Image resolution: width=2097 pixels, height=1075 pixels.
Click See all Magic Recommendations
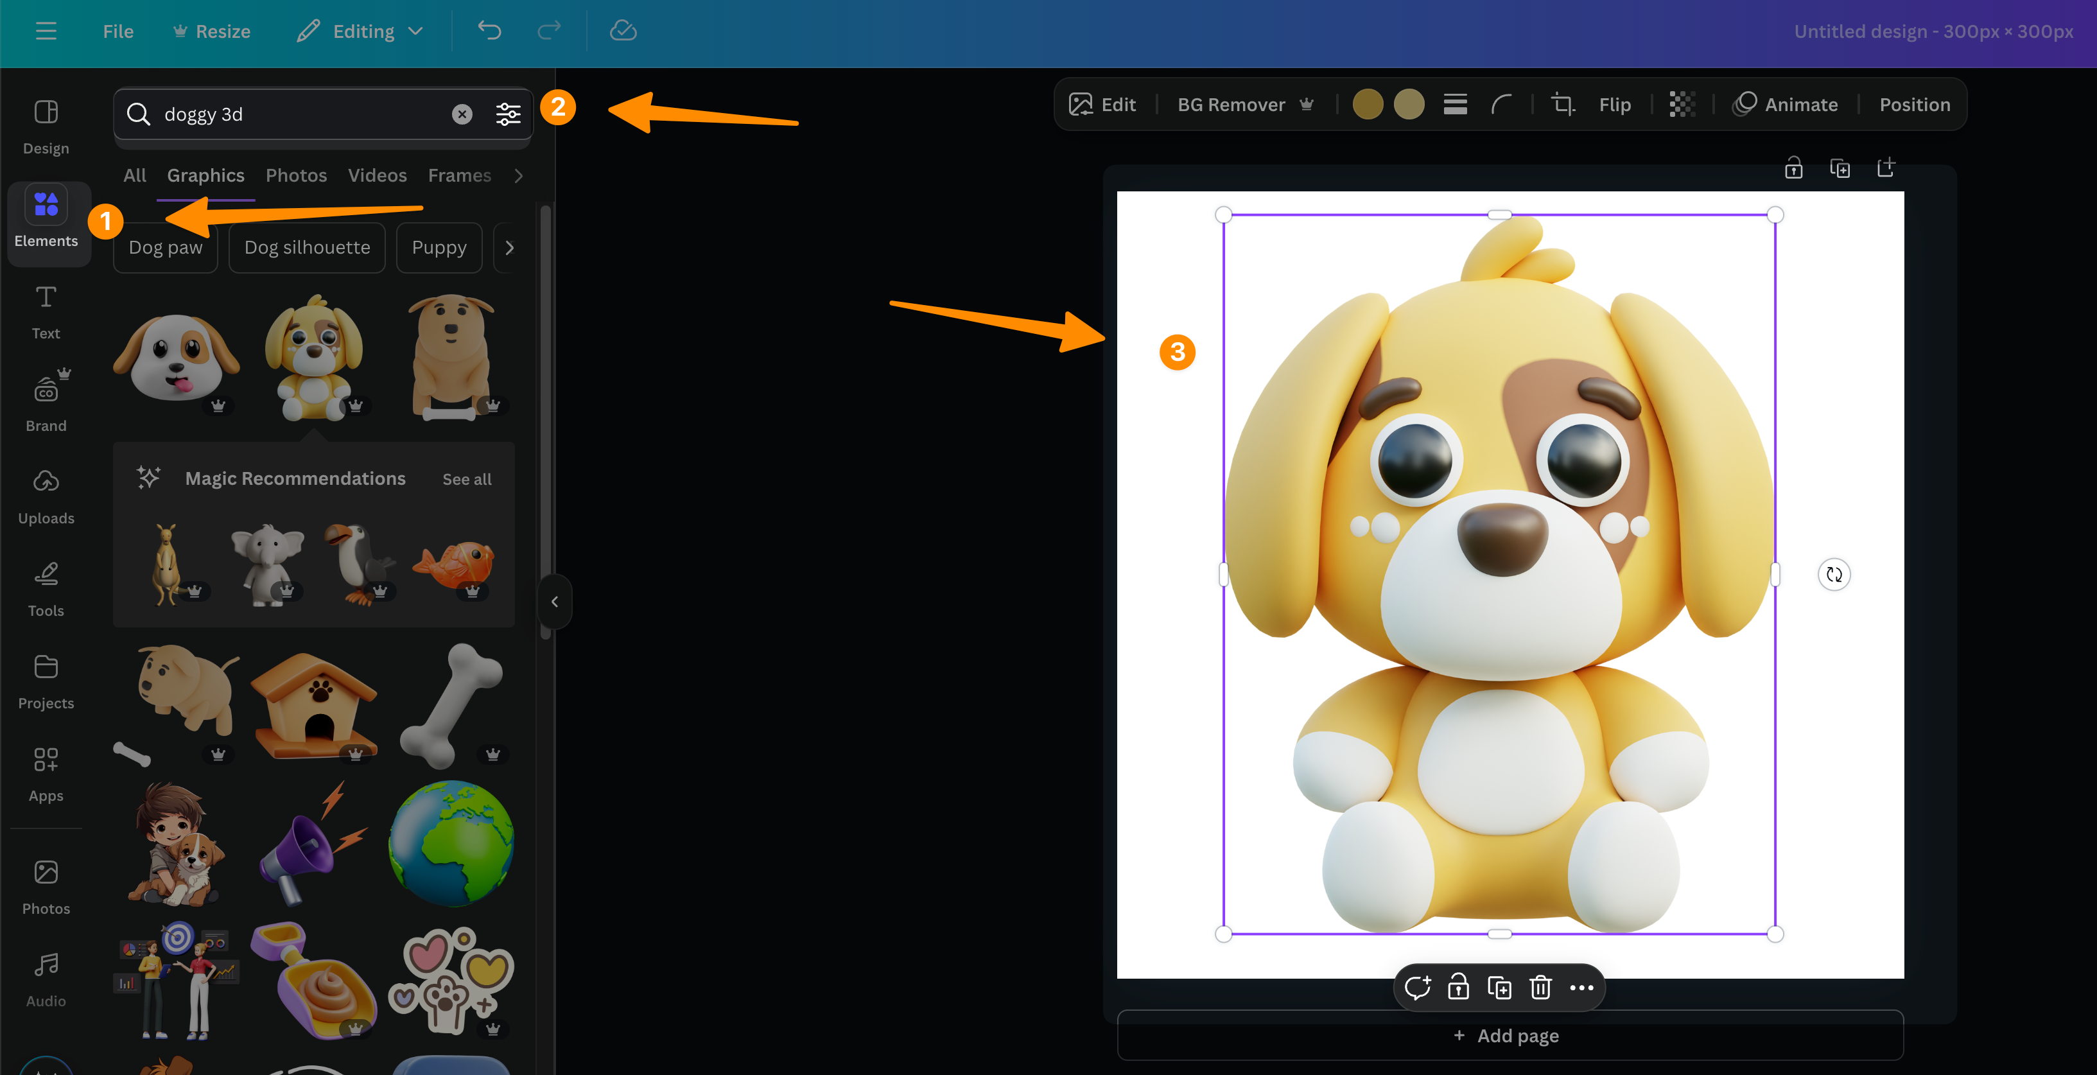(466, 479)
